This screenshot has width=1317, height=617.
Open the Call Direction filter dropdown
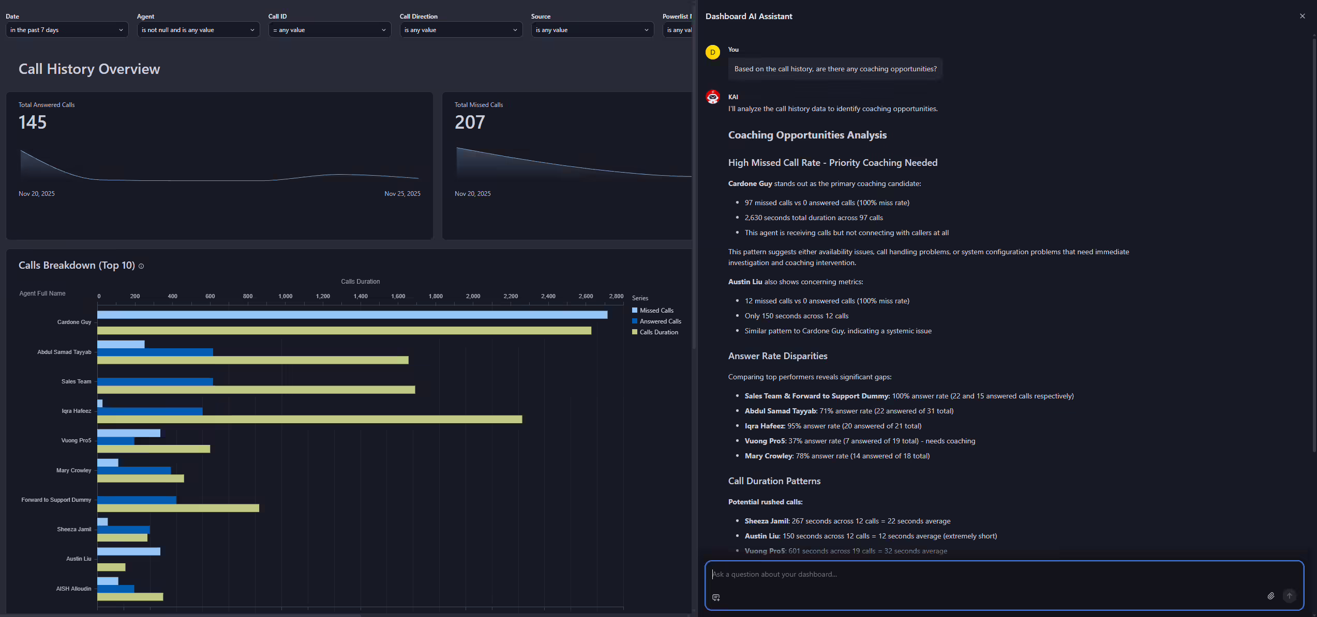pos(460,29)
